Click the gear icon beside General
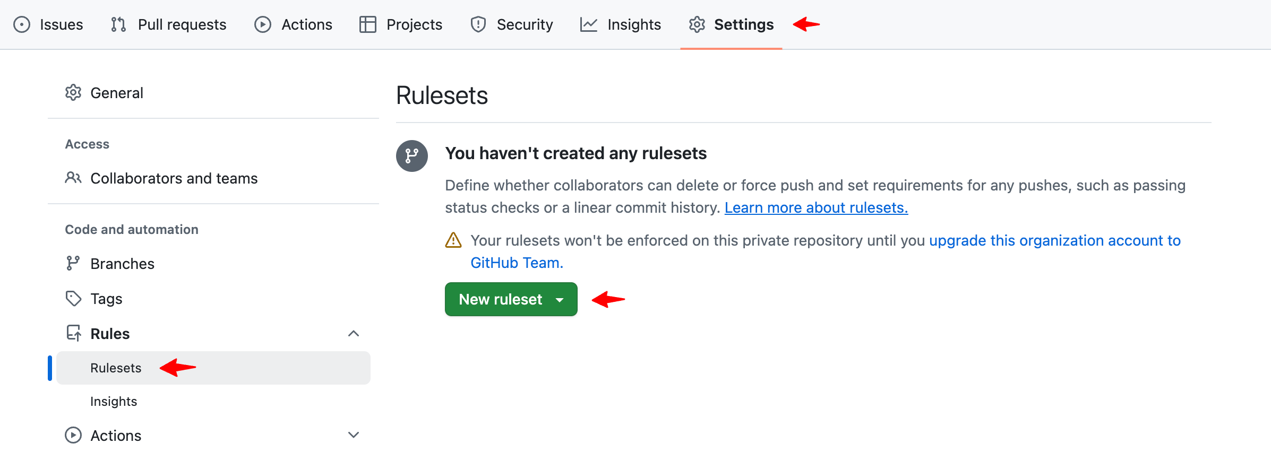The width and height of the screenshot is (1271, 452). pos(74,92)
